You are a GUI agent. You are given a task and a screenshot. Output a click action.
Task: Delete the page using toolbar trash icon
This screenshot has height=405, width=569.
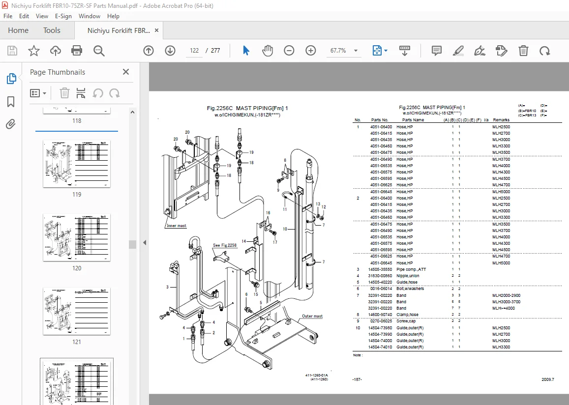coord(523,51)
